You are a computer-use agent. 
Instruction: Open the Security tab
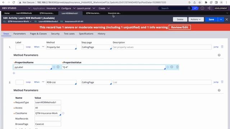(x=55, y=34)
